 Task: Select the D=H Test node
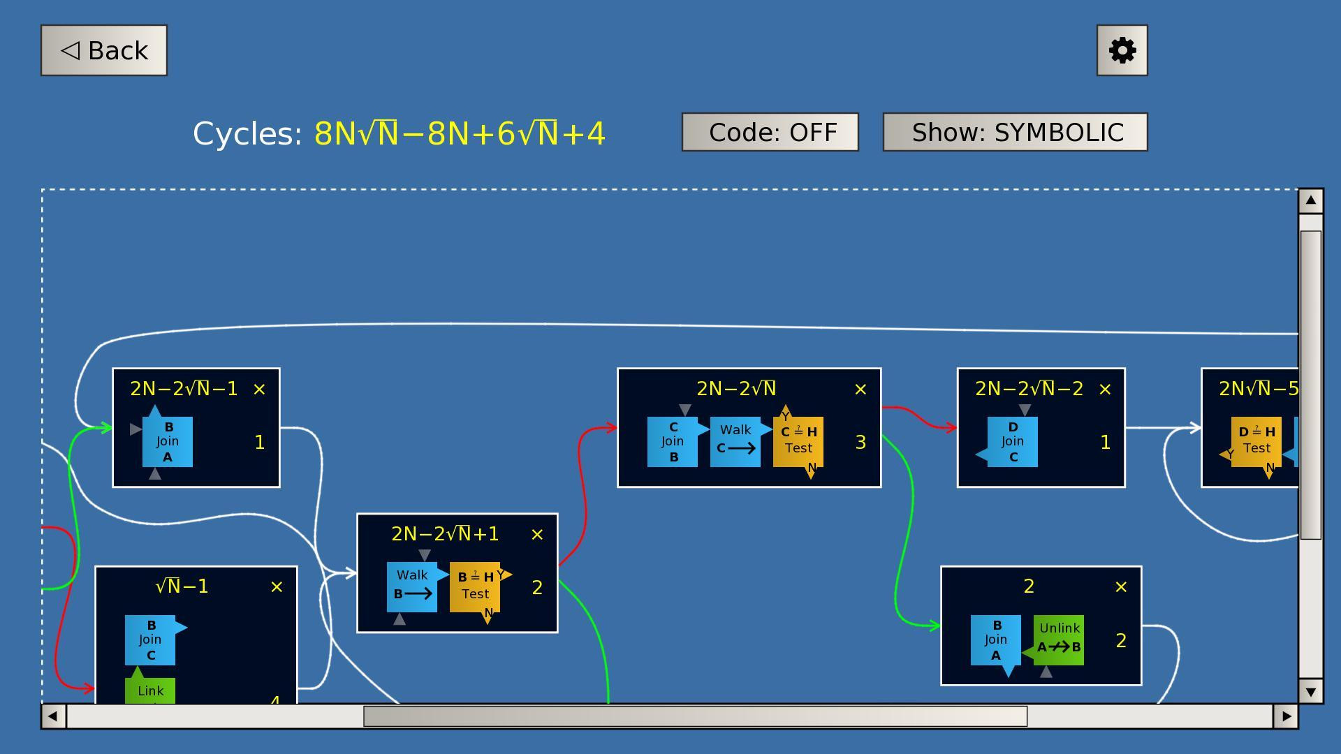click(x=1256, y=442)
